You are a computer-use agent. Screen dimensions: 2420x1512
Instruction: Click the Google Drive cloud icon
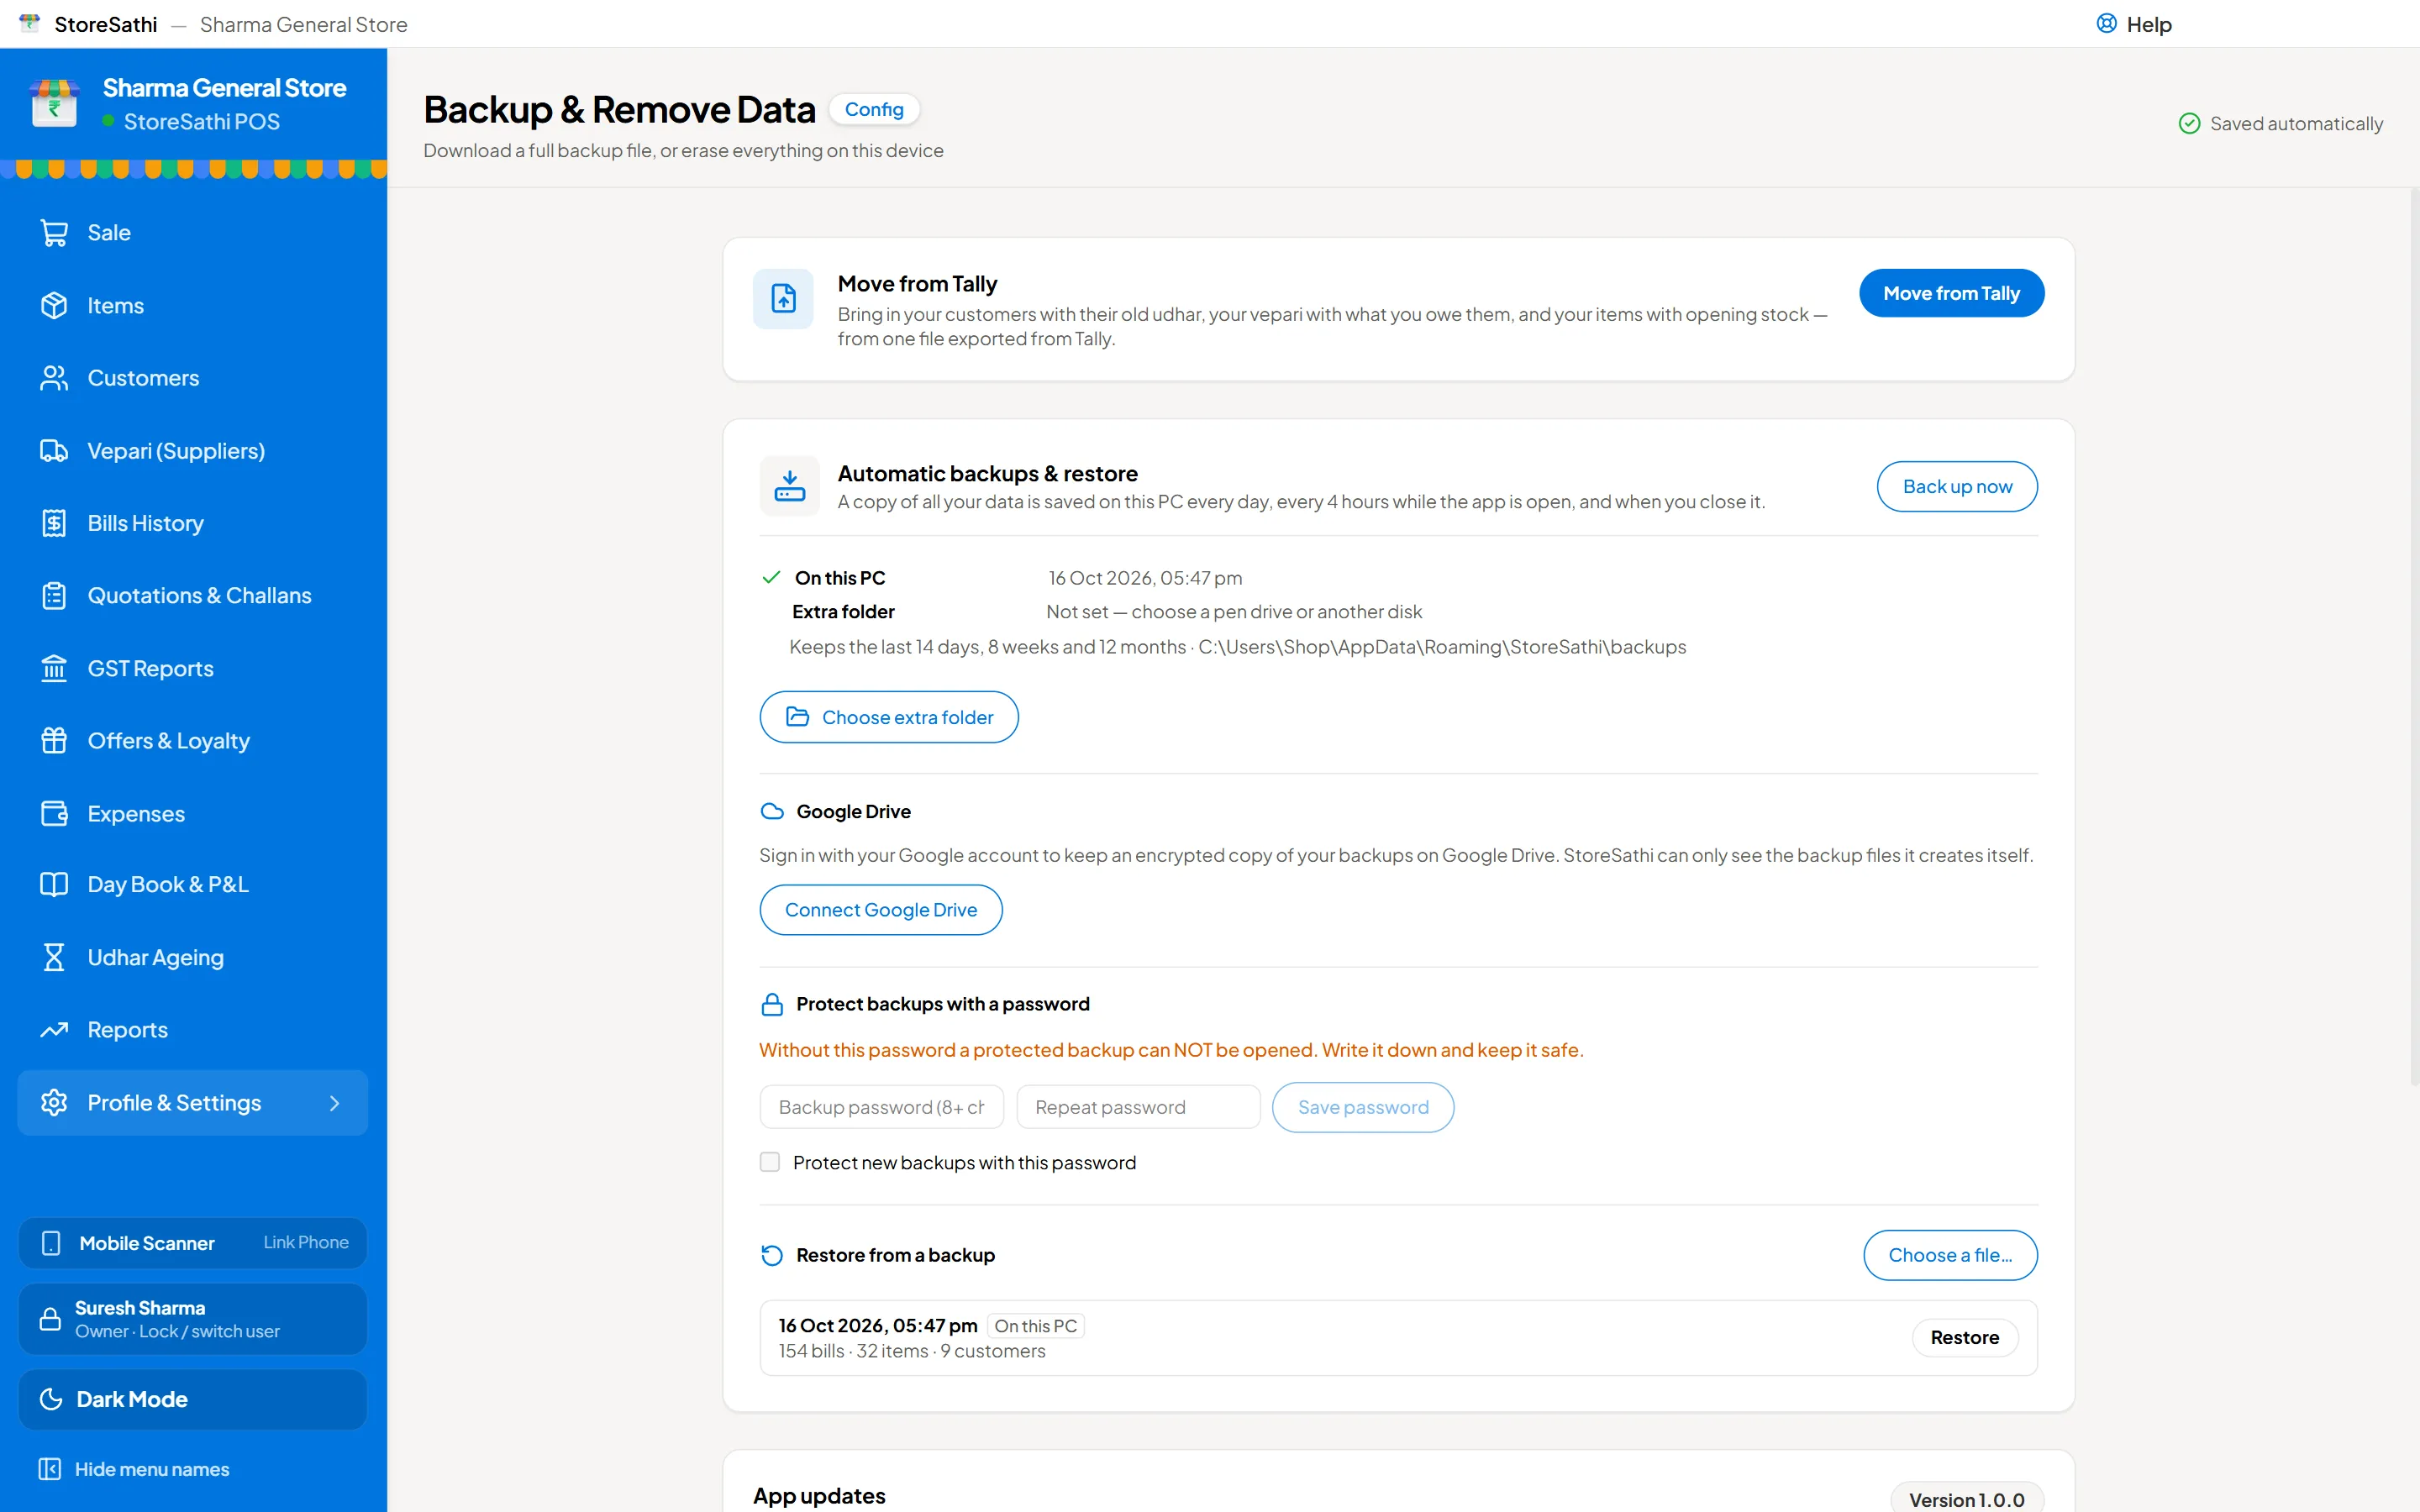coord(772,811)
